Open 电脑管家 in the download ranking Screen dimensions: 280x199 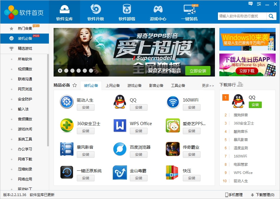click(x=241, y=164)
